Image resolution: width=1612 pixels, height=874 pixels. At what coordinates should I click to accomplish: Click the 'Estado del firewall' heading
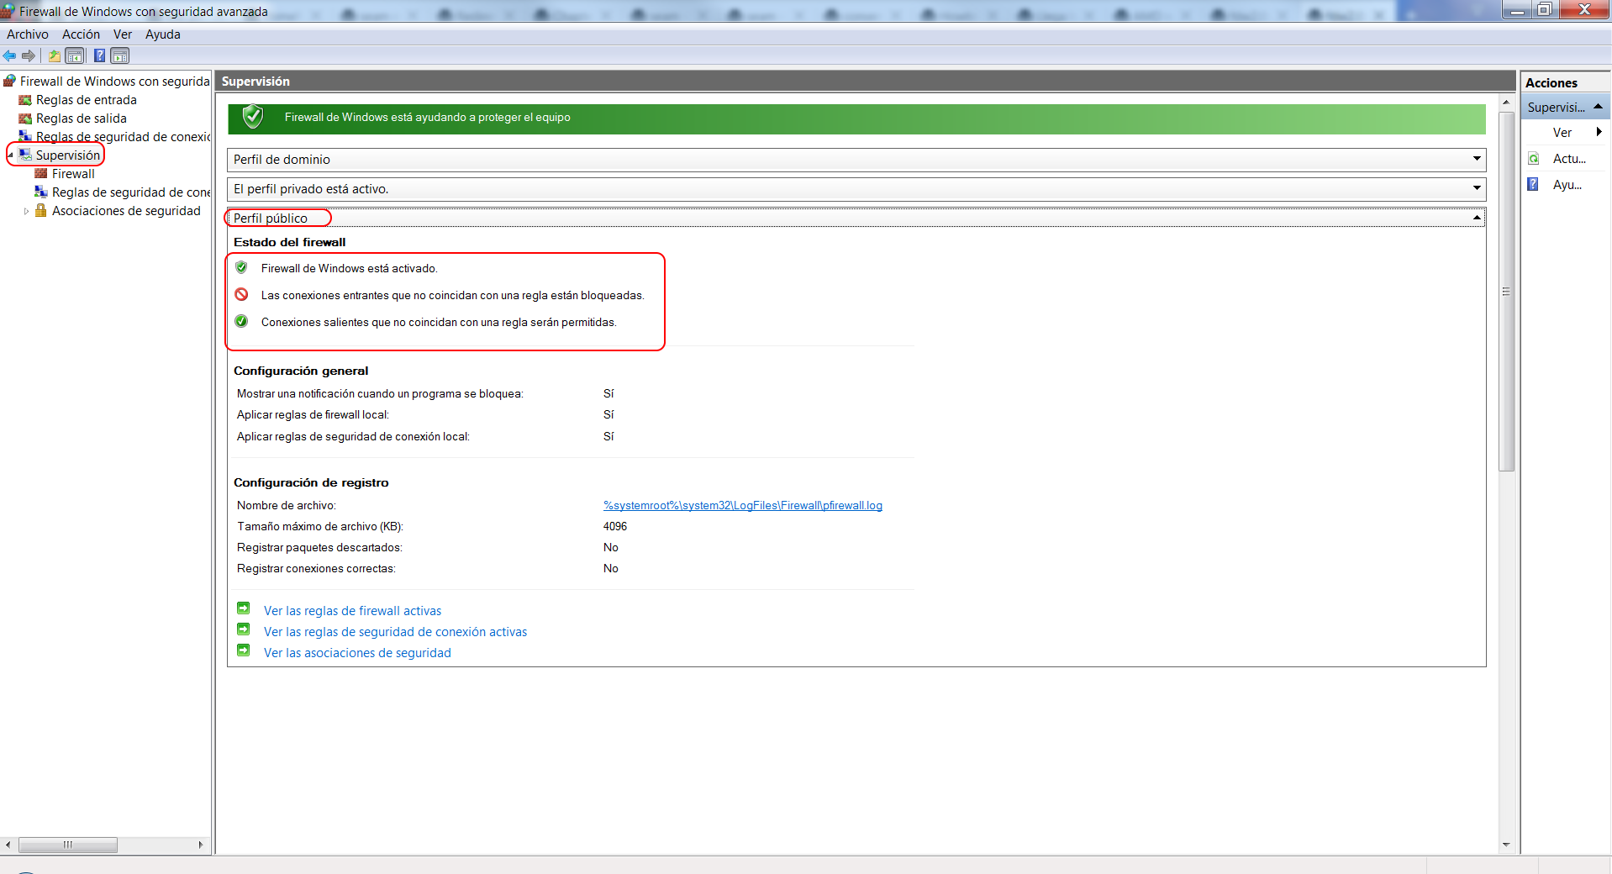[x=289, y=242]
